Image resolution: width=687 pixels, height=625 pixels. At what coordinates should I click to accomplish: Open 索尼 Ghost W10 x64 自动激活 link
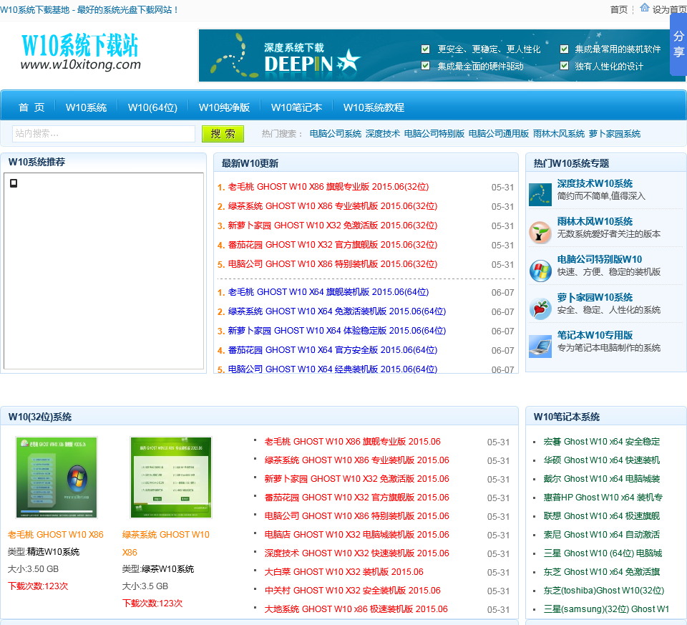[x=602, y=535]
